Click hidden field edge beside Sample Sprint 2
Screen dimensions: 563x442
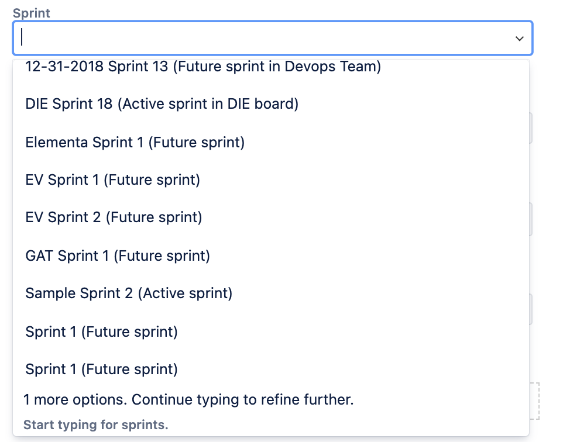tap(531, 309)
